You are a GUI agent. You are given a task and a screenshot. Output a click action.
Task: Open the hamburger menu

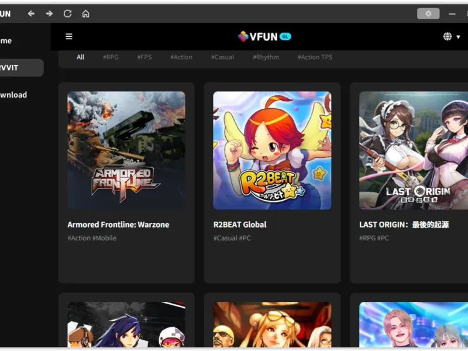[x=69, y=36]
